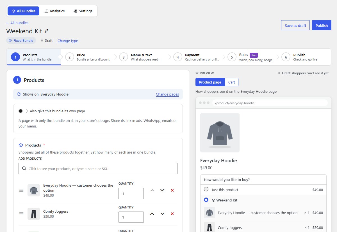Click the file icon beside Shows on
Image resolution: width=337 pixels, height=232 pixels.
click(x=19, y=94)
